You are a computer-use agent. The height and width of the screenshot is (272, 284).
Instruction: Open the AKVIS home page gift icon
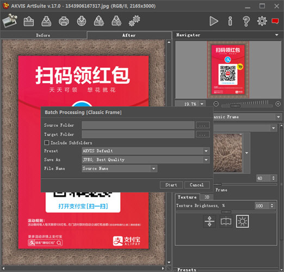tap(10, 21)
